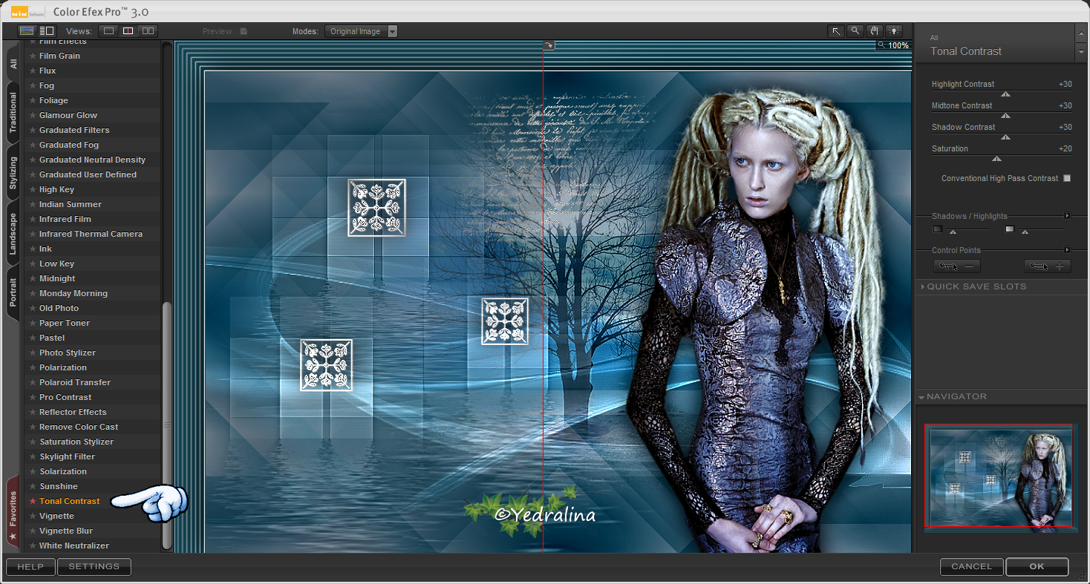Star the Midnight filter as favorite
The height and width of the screenshot is (584, 1090).
pyautogui.click(x=33, y=278)
